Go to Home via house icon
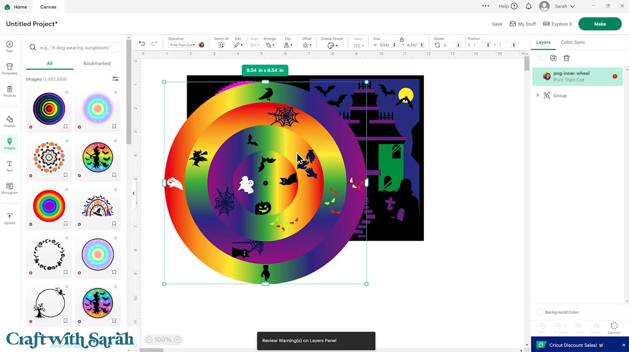The width and height of the screenshot is (629, 352). tap(7, 7)
